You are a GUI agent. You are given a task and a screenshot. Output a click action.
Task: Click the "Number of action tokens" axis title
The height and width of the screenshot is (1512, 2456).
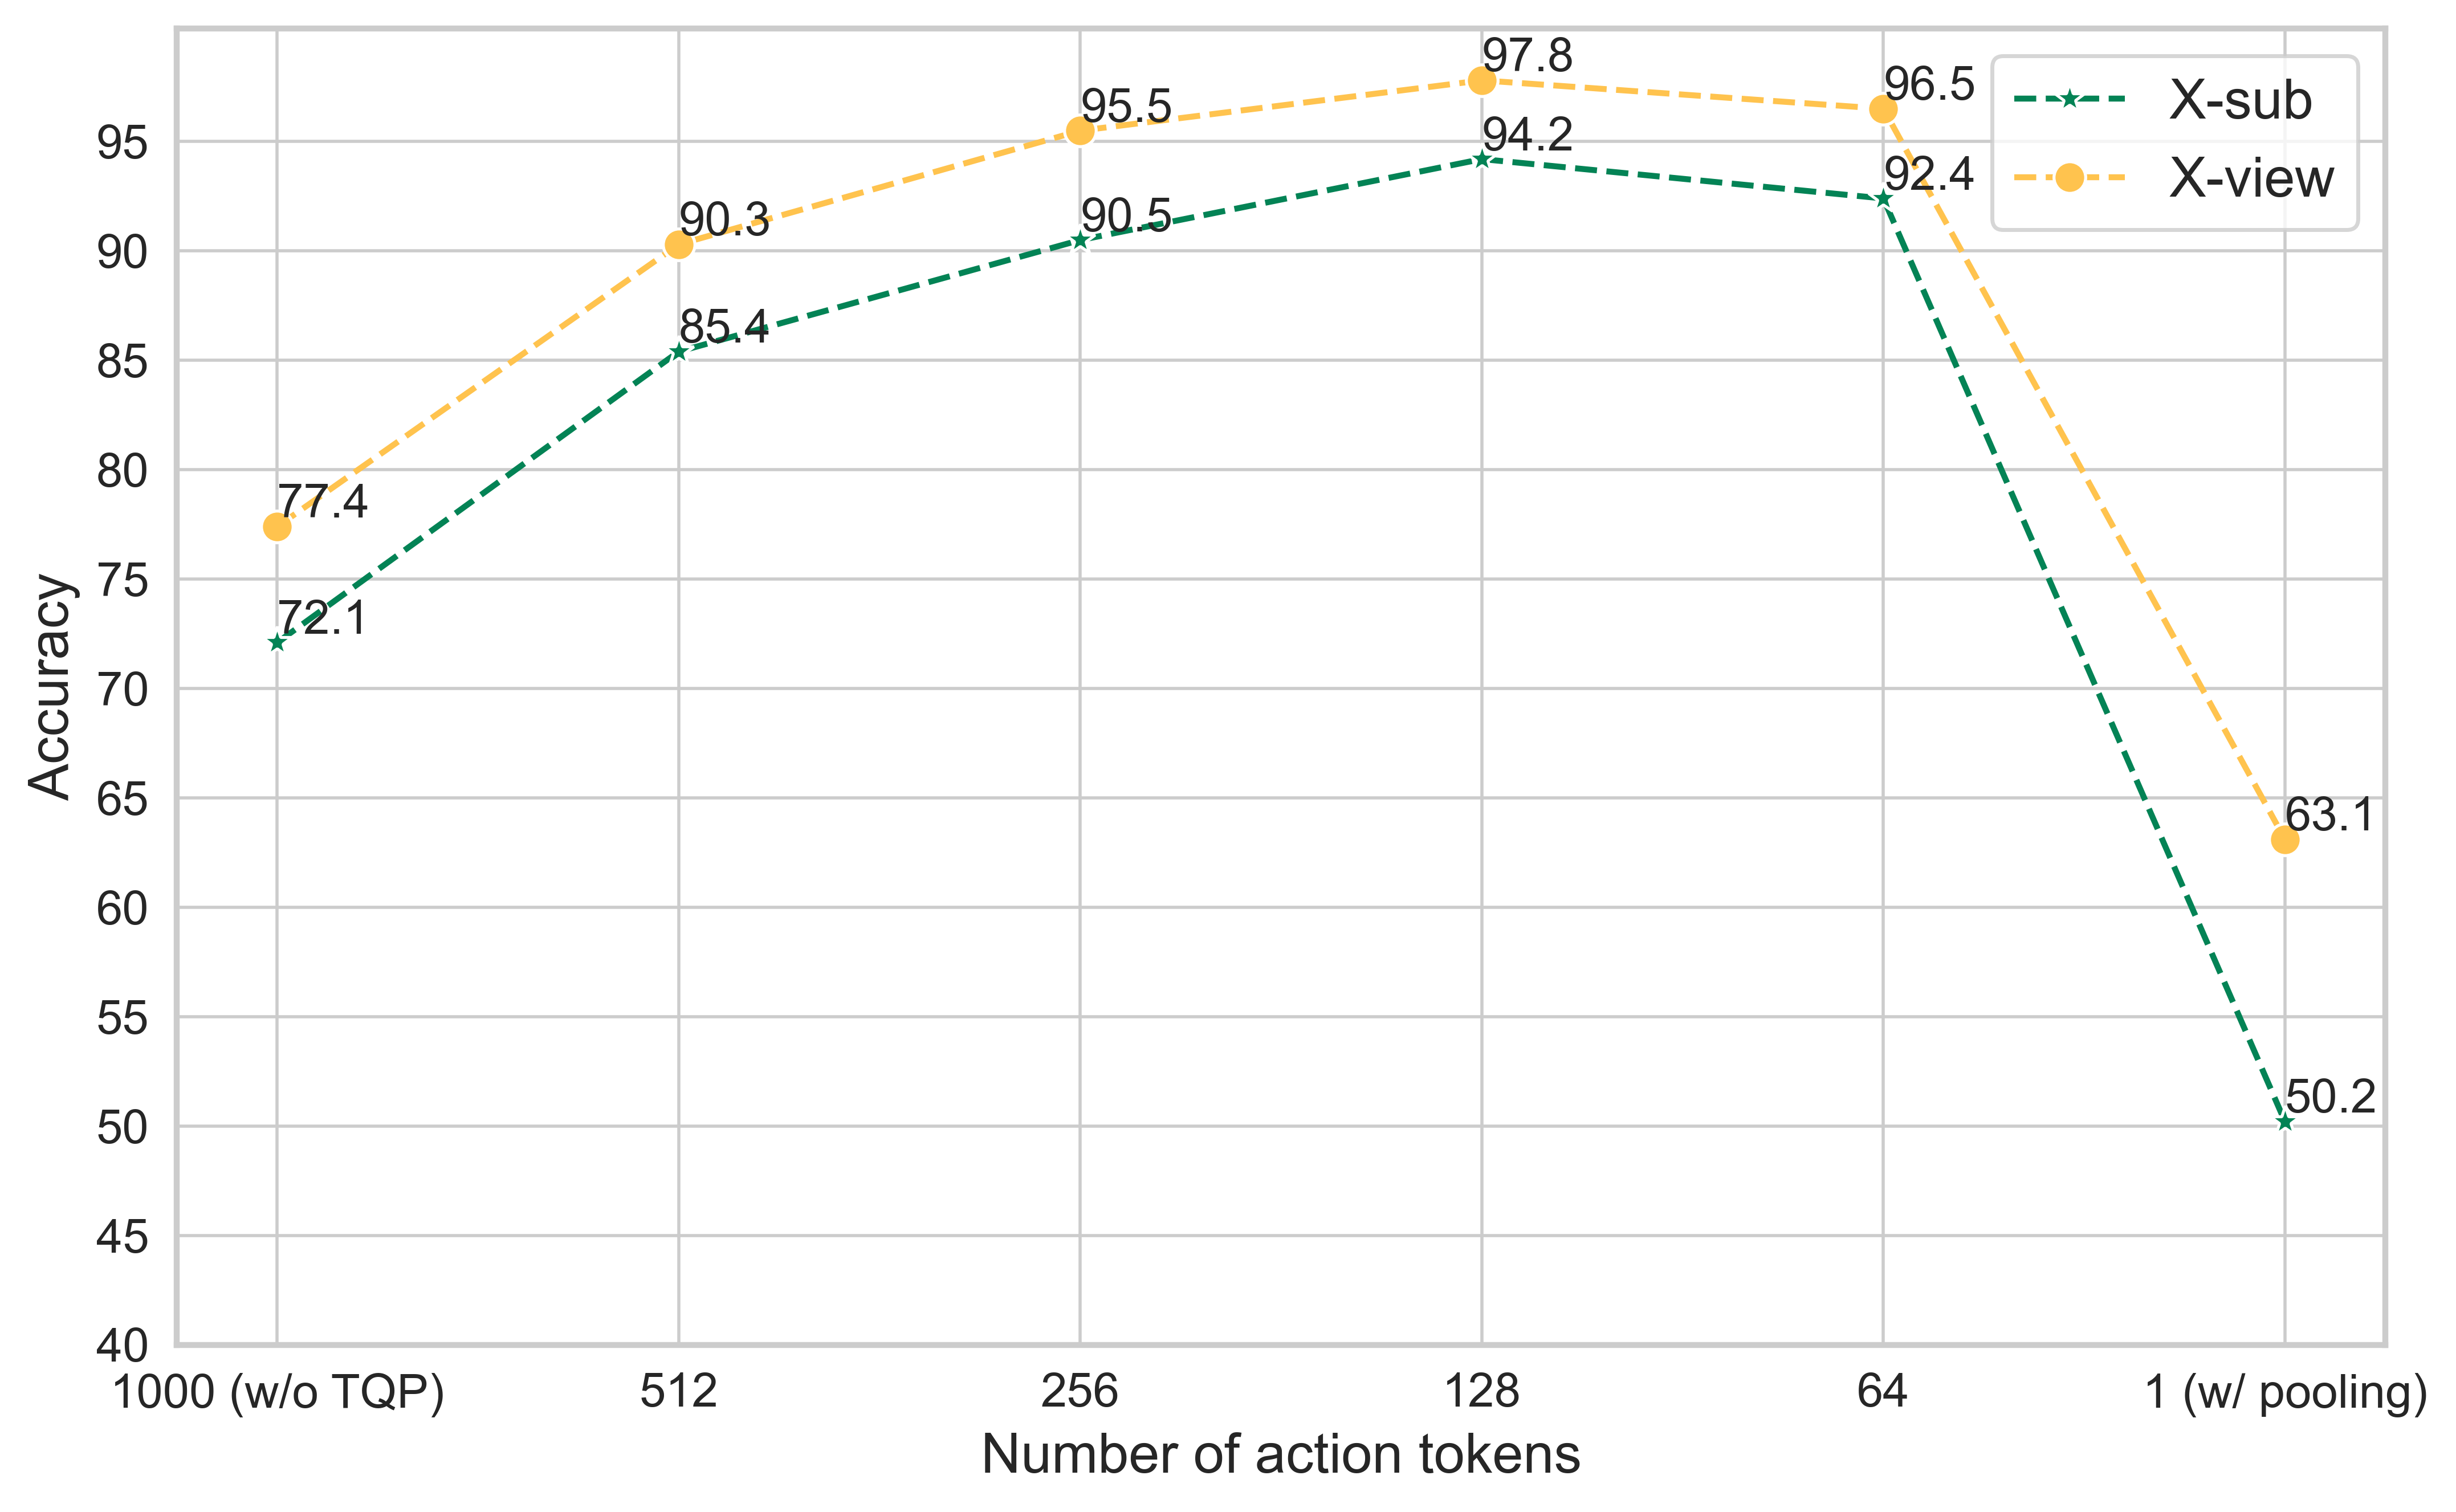(1280, 1454)
